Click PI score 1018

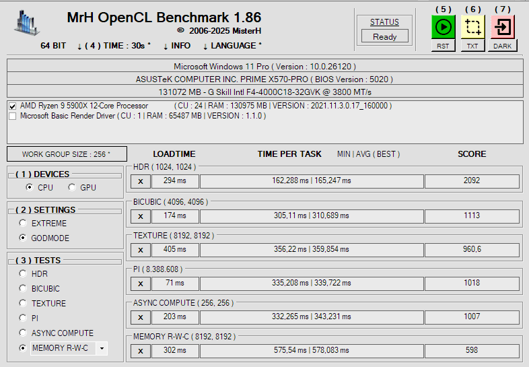[472, 283]
